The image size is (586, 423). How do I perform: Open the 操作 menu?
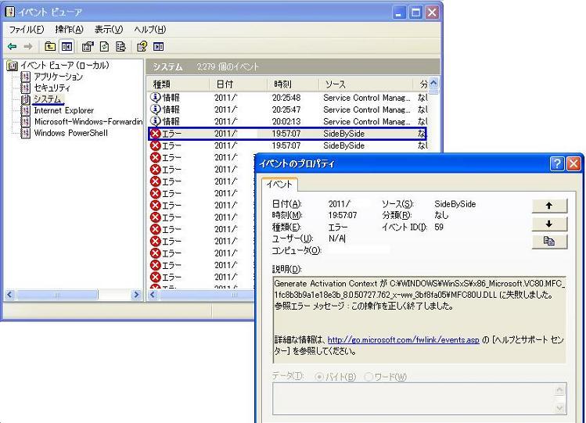coord(71,29)
